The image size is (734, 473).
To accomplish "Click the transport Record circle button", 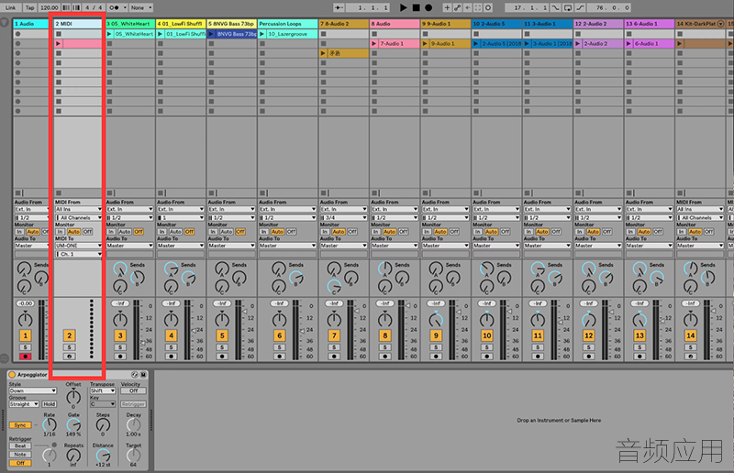I will tap(428, 7).
